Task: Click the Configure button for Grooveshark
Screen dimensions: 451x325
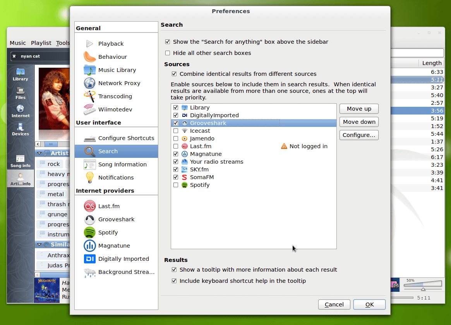Action: [x=358, y=135]
